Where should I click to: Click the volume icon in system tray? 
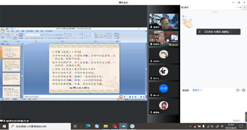[x=212, y=126]
